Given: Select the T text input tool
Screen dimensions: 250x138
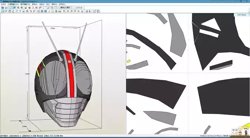Looking at the screenshot, I should pos(20,11).
